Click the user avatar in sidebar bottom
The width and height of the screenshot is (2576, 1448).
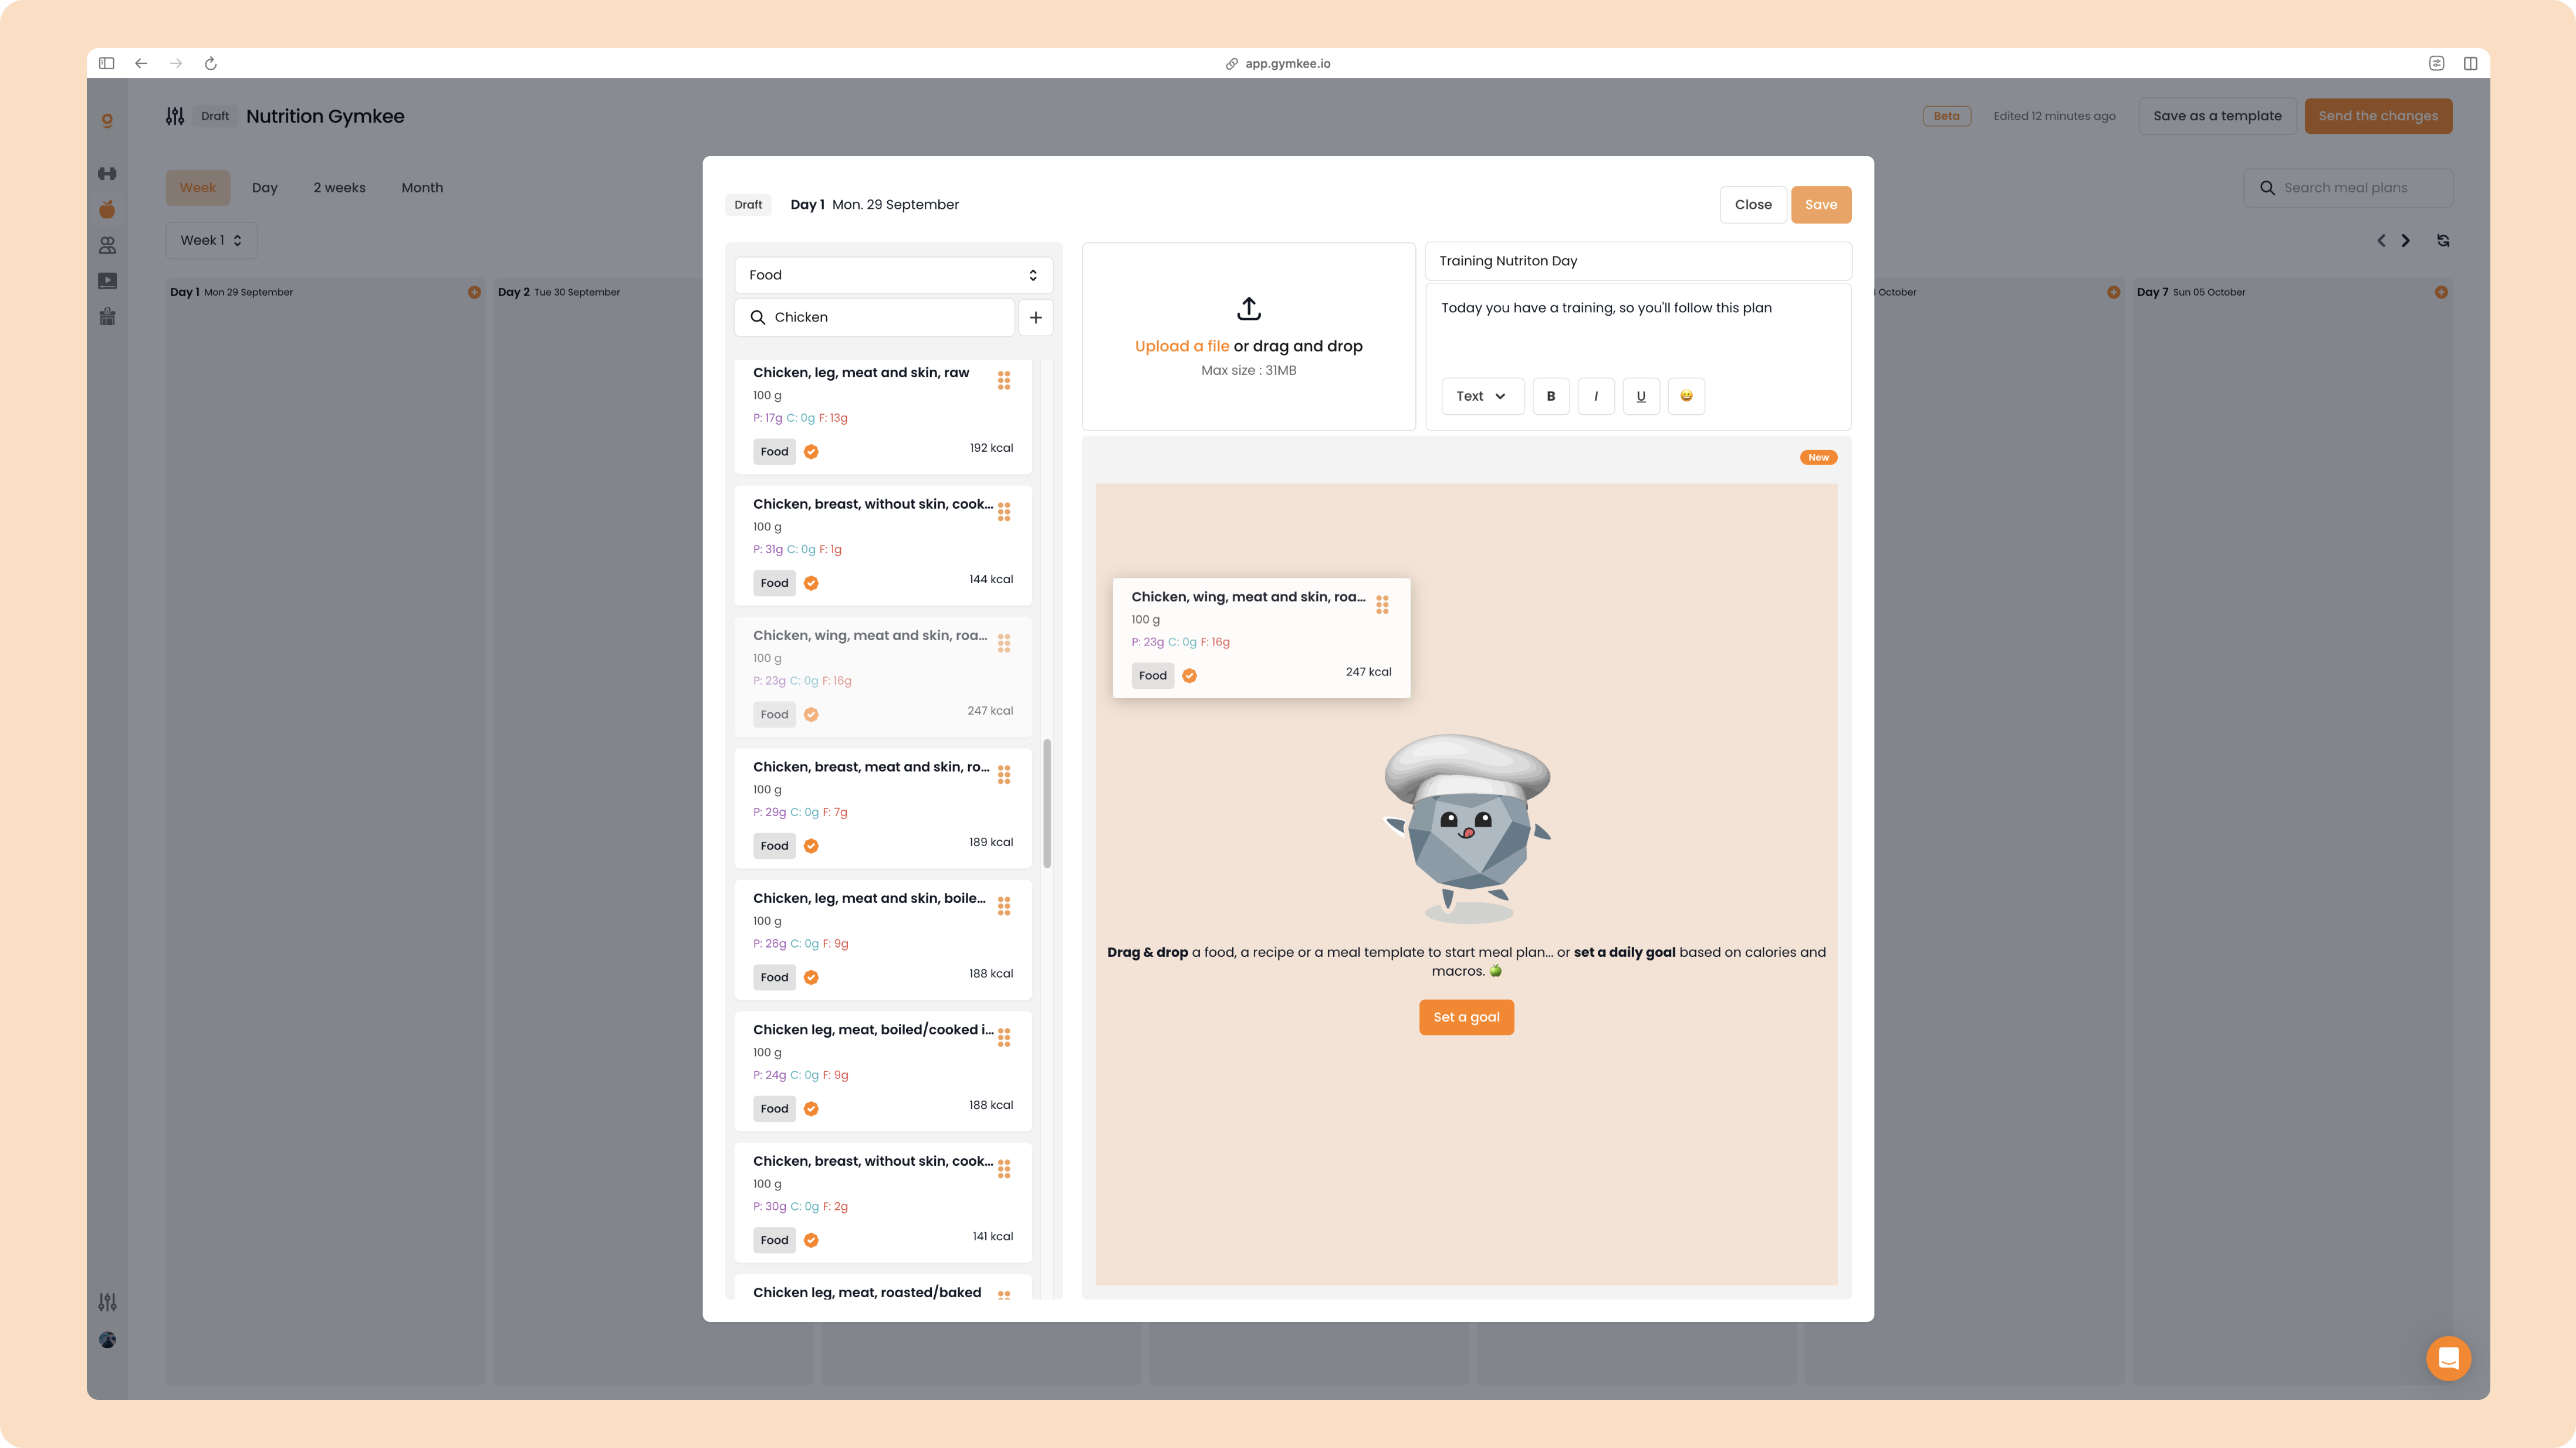click(107, 1340)
